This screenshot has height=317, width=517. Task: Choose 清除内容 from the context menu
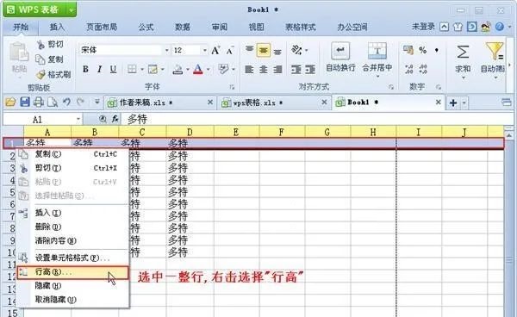(73, 240)
